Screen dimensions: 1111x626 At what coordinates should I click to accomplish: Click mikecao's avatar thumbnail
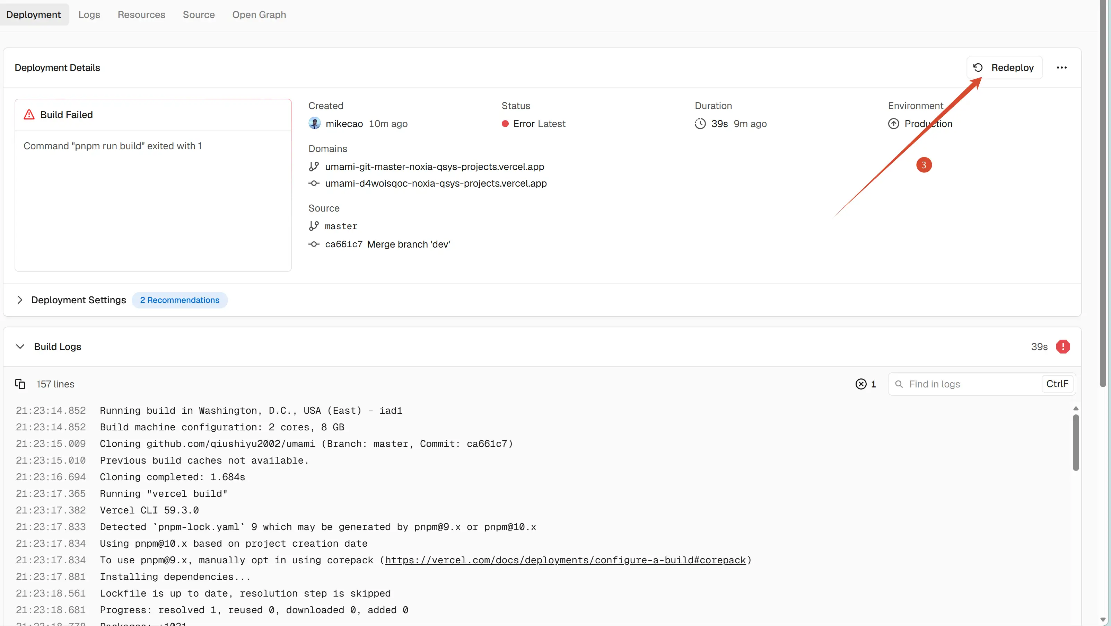click(314, 124)
